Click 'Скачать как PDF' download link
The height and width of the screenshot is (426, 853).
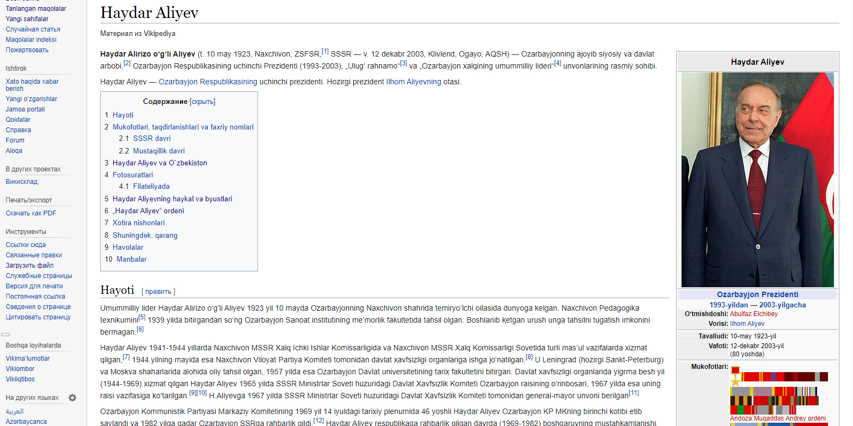click(x=31, y=213)
